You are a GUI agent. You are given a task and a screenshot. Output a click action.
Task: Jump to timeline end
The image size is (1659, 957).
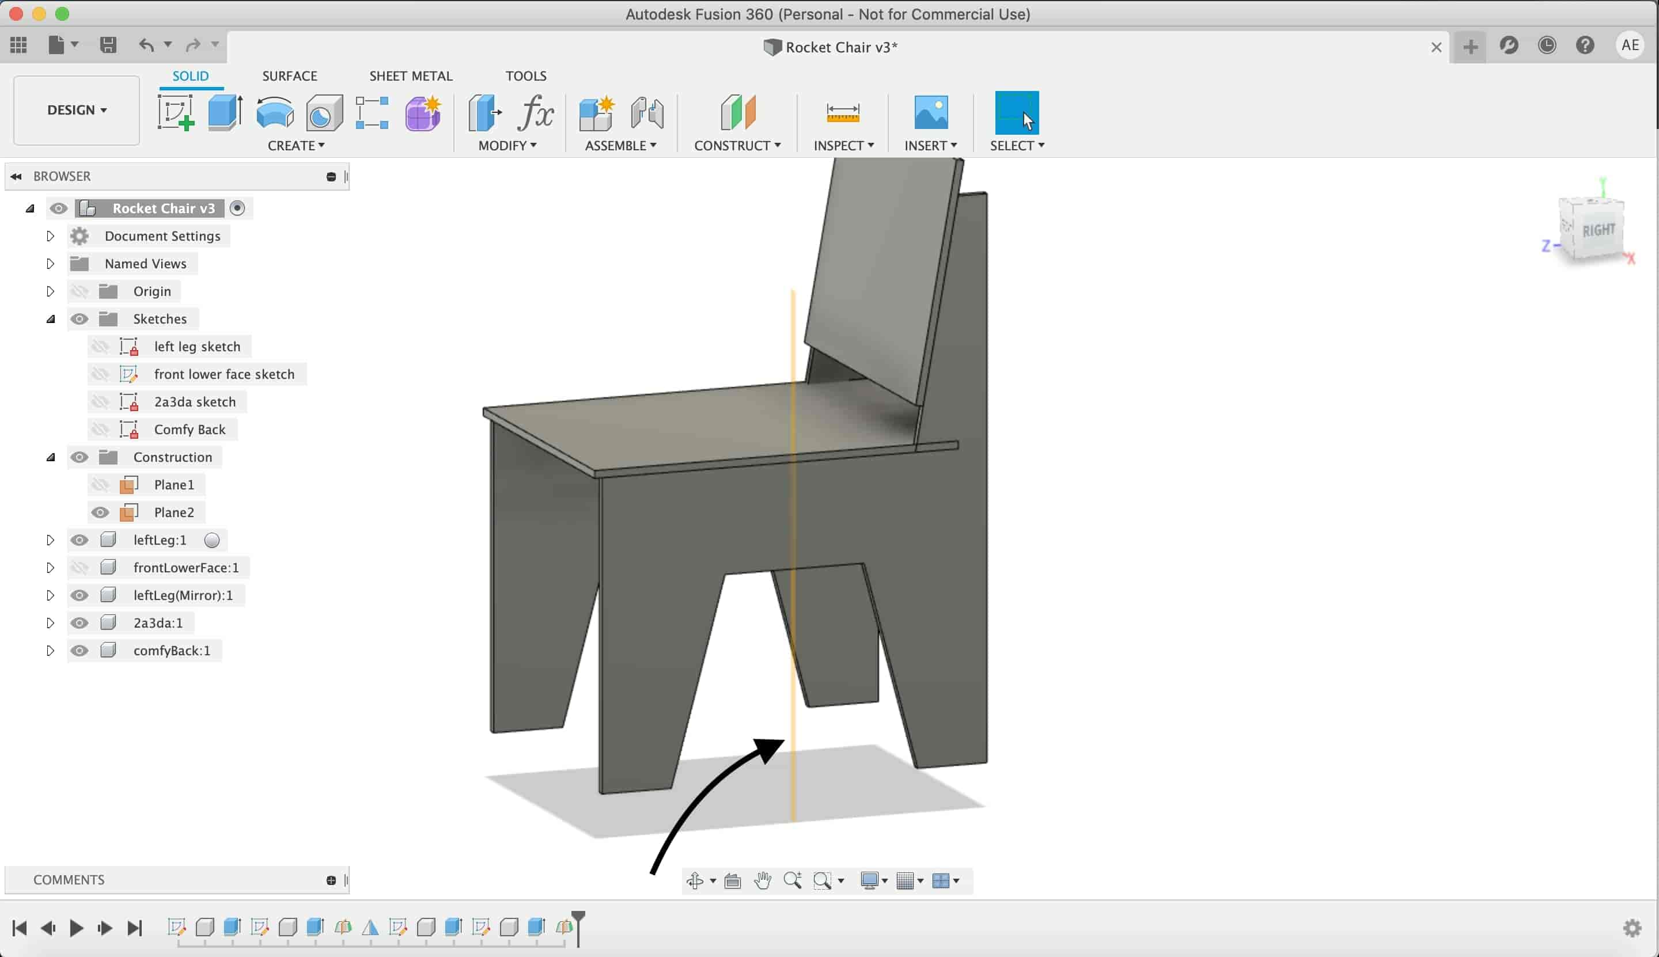tap(135, 928)
